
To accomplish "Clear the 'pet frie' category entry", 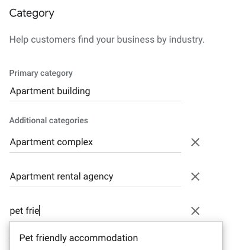I will click(195, 211).
